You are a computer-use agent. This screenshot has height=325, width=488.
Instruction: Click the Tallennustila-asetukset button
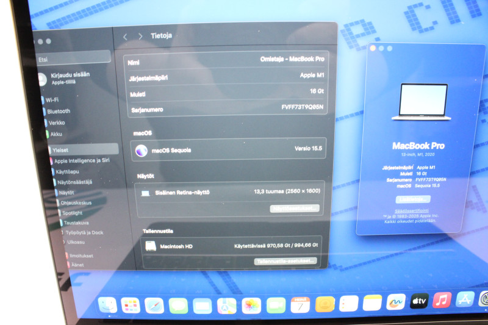pyautogui.click(x=285, y=261)
